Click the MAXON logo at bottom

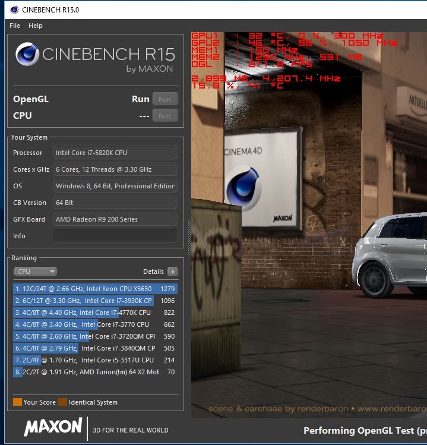(x=53, y=427)
